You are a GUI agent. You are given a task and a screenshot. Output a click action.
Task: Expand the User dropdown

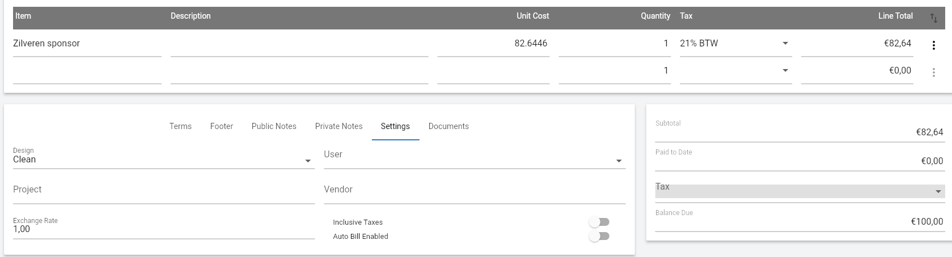pyautogui.click(x=475, y=156)
